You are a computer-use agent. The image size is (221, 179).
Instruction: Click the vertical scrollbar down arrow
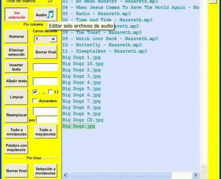203,167
